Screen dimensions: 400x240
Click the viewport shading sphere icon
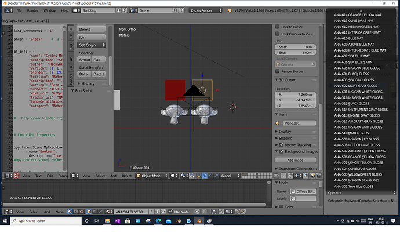(174, 176)
